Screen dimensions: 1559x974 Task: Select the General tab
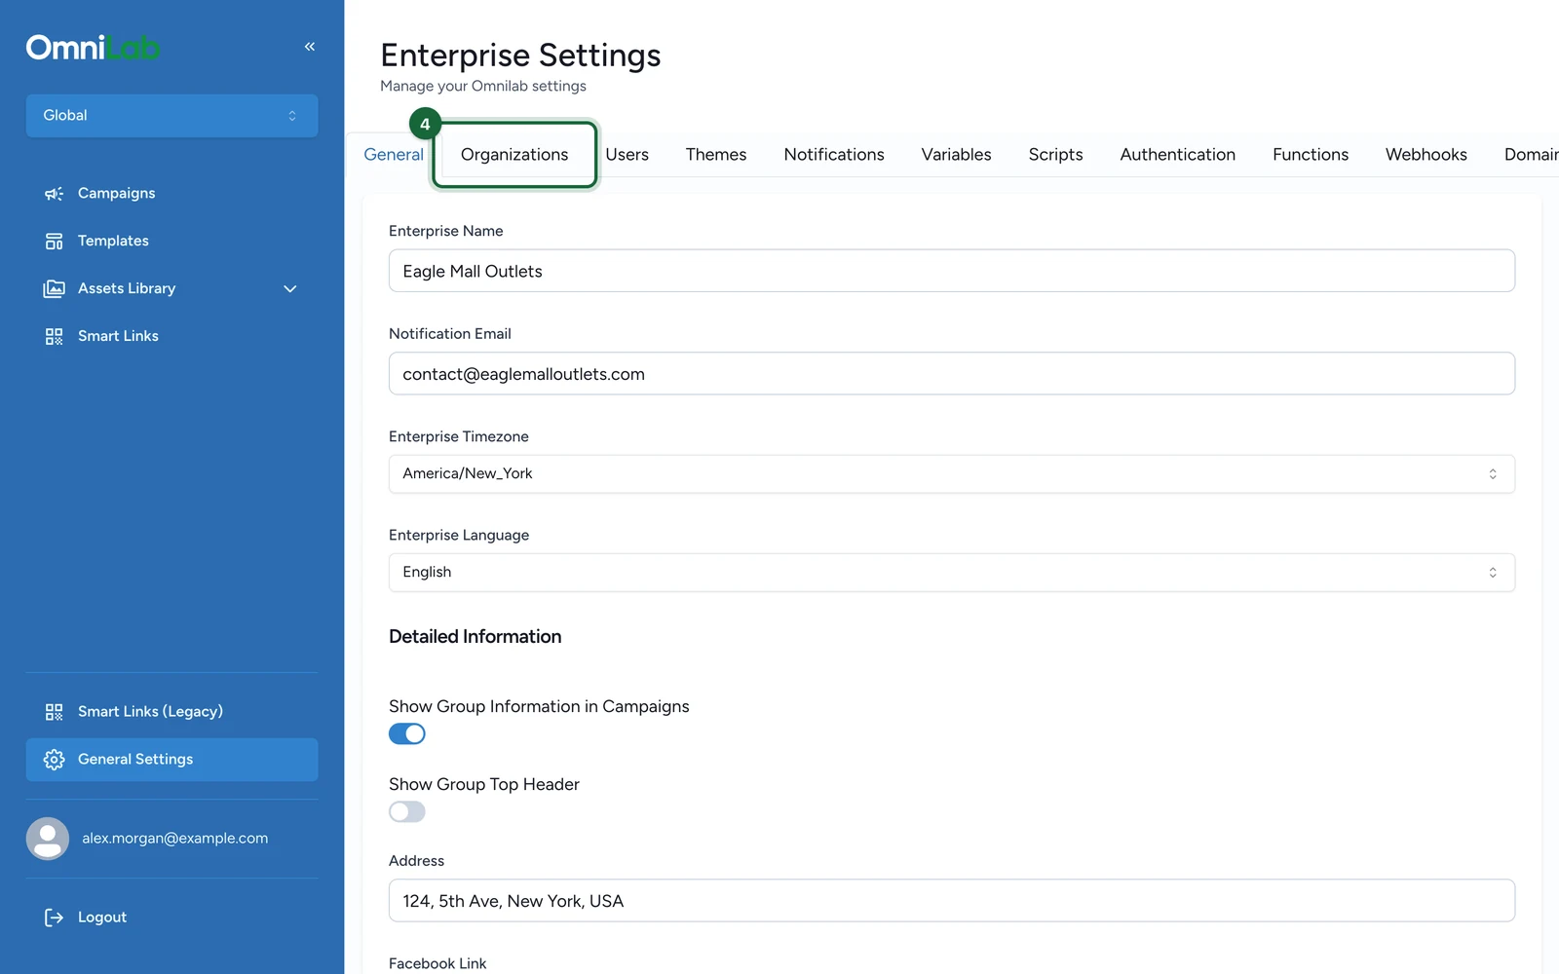(x=394, y=155)
